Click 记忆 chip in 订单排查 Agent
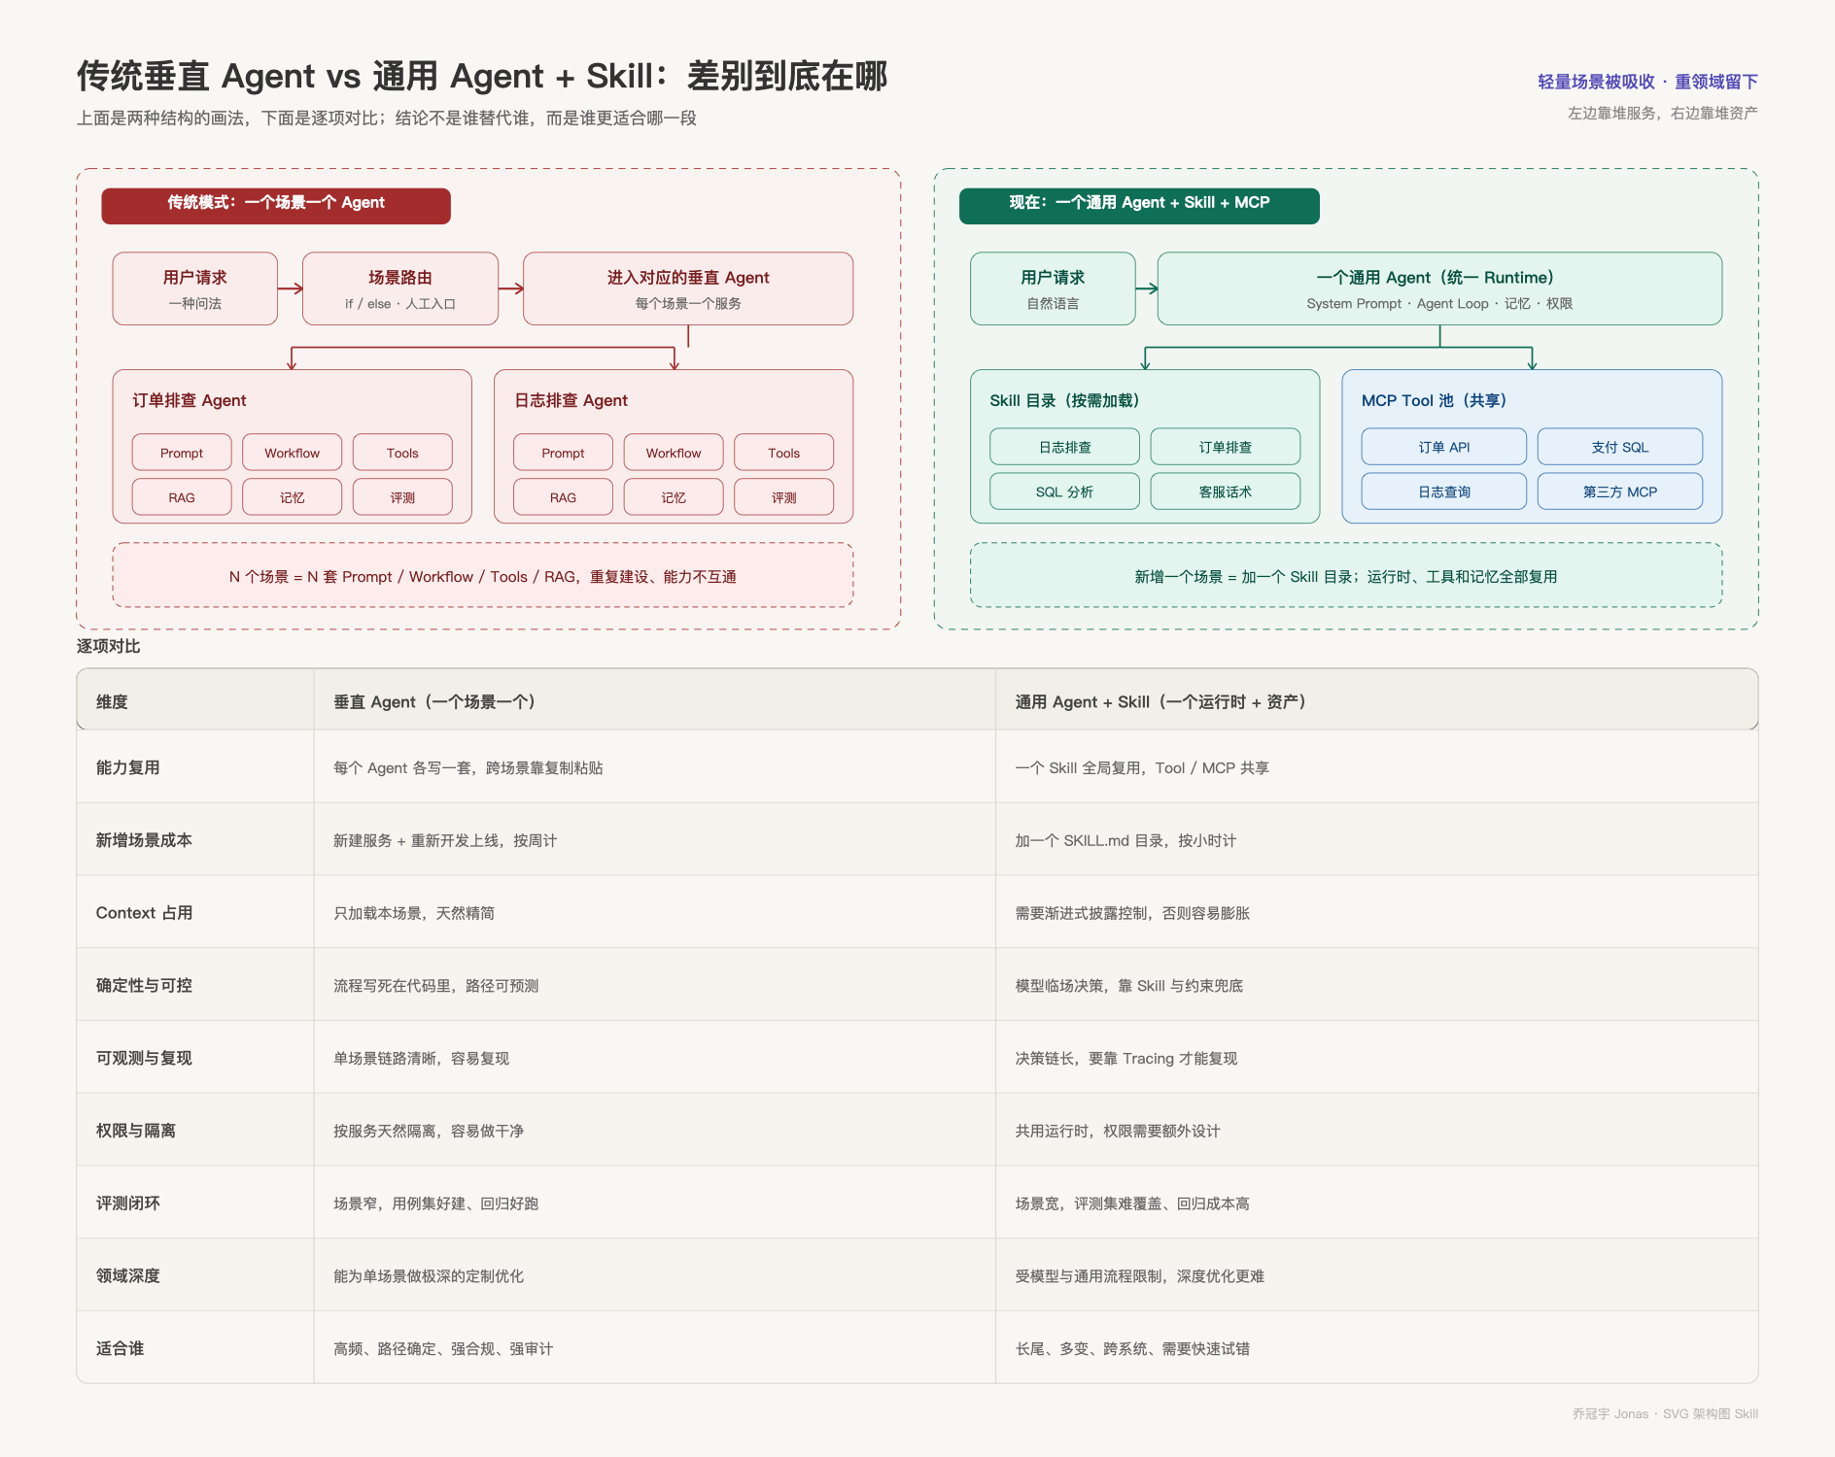This screenshot has height=1457, width=1835. point(293,497)
